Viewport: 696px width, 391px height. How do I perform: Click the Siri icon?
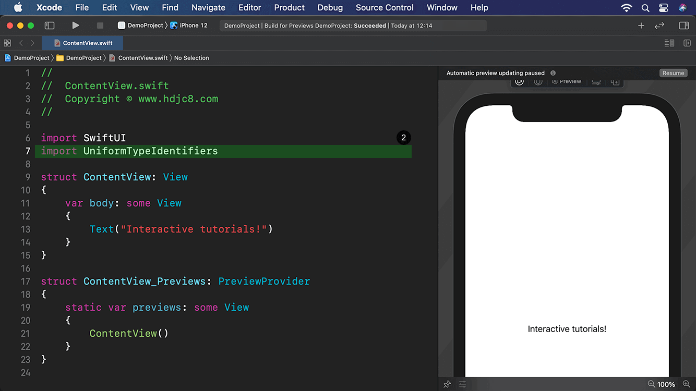click(x=682, y=8)
